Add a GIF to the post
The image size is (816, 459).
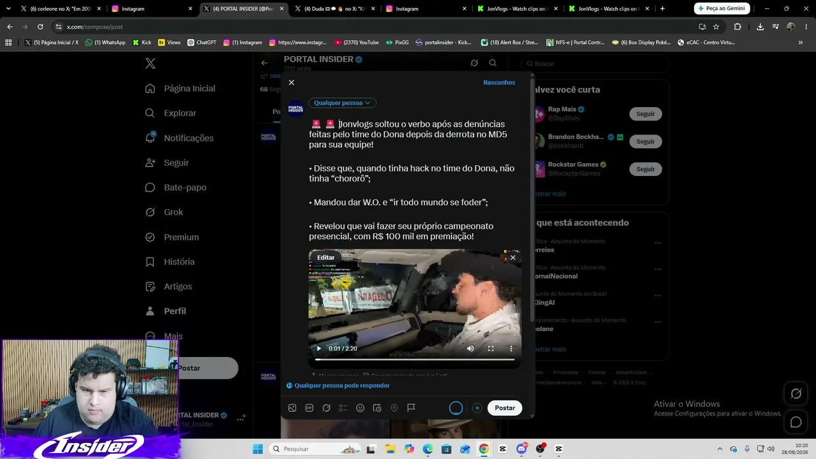pyautogui.click(x=309, y=408)
